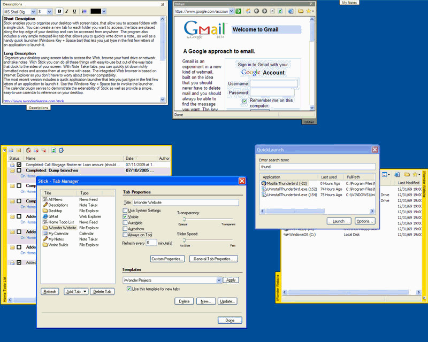Toggle Bold formatting in Descriptions note
This screenshot has width=428, height=342.
[59, 11]
